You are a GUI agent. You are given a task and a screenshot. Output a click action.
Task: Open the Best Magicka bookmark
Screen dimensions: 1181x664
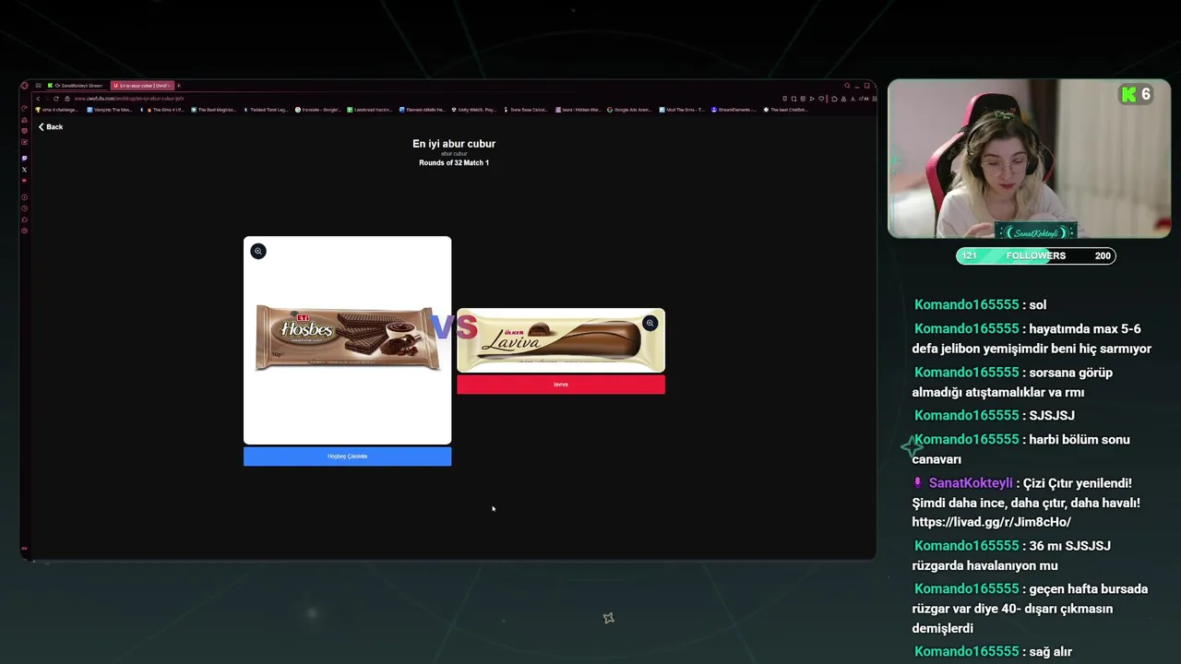[x=215, y=110]
